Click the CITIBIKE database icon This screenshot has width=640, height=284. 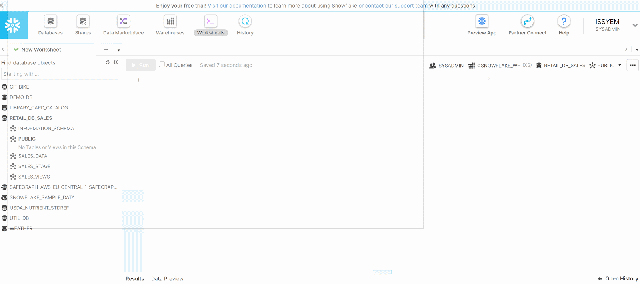click(4, 87)
